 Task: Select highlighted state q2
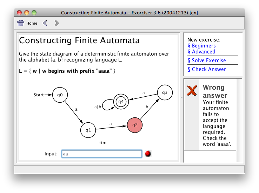pyautogui.click(x=135, y=125)
